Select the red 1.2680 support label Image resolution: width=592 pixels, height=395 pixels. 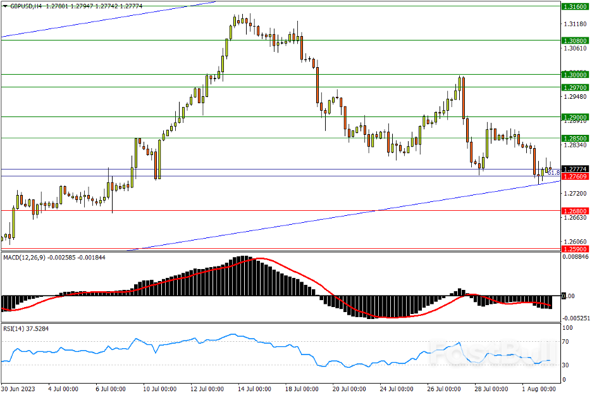point(574,211)
